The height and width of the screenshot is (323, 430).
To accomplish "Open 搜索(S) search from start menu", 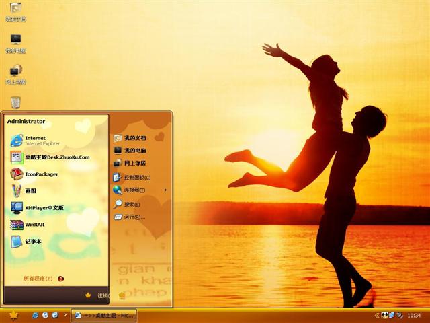I will 127,204.
